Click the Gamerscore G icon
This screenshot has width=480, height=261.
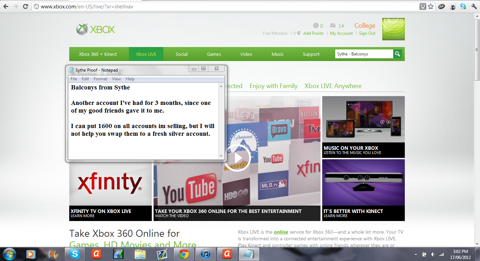[x=316, y=26]
